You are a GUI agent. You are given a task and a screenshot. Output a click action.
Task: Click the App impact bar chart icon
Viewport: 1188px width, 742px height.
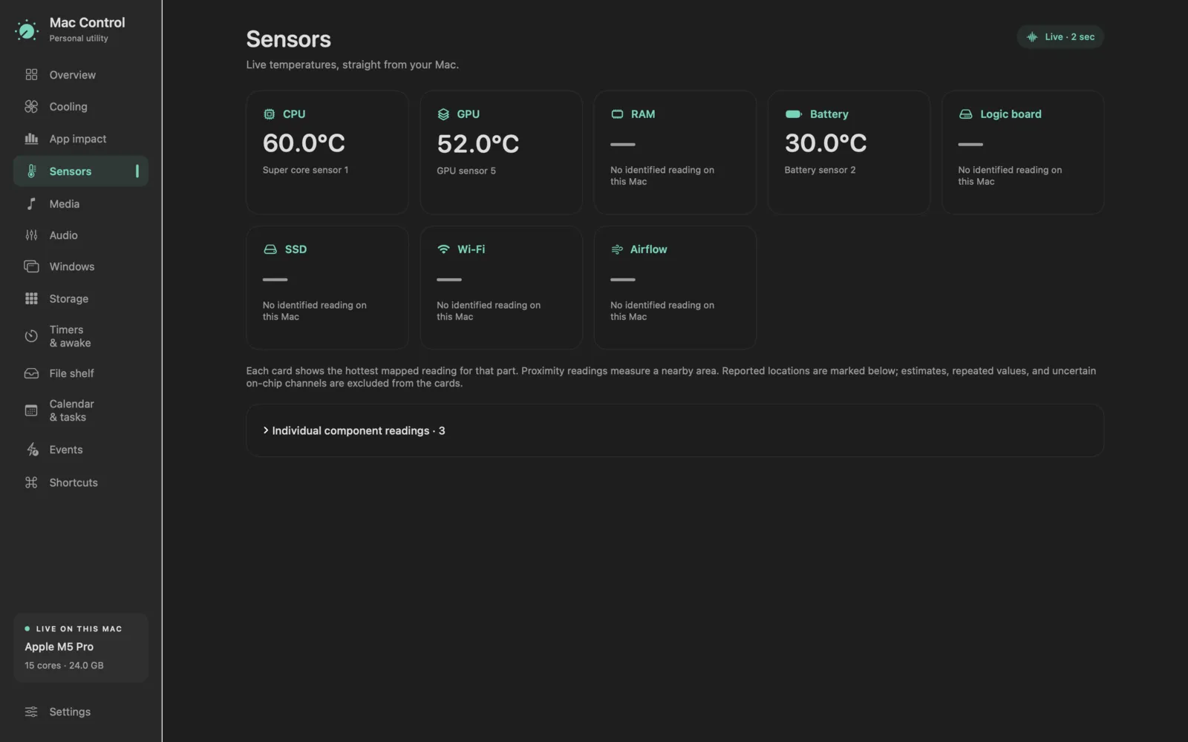point(31,139)
